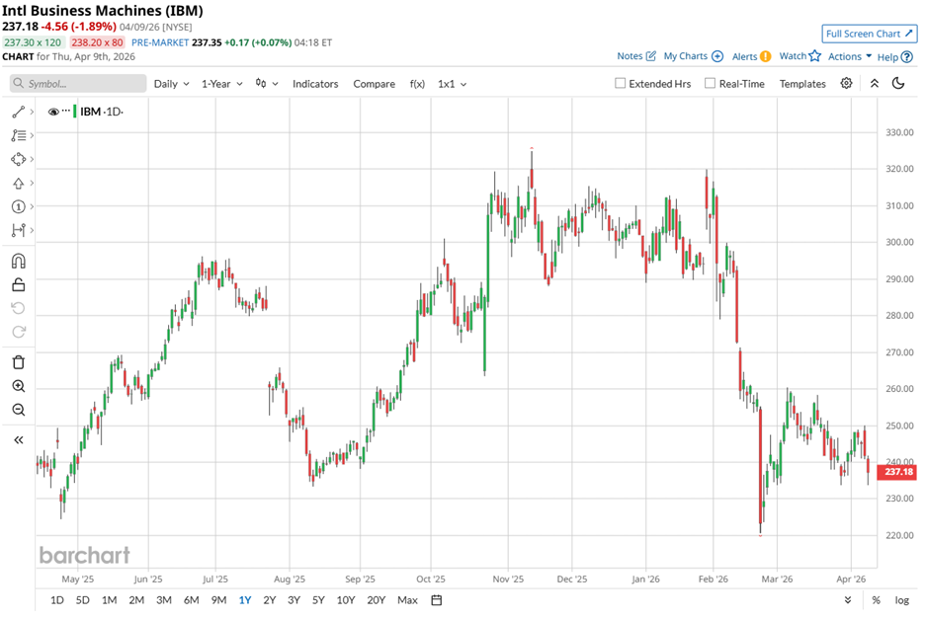Open the date range calendar icon
Screen dimensions: 925x620
(x=436, y=599)
